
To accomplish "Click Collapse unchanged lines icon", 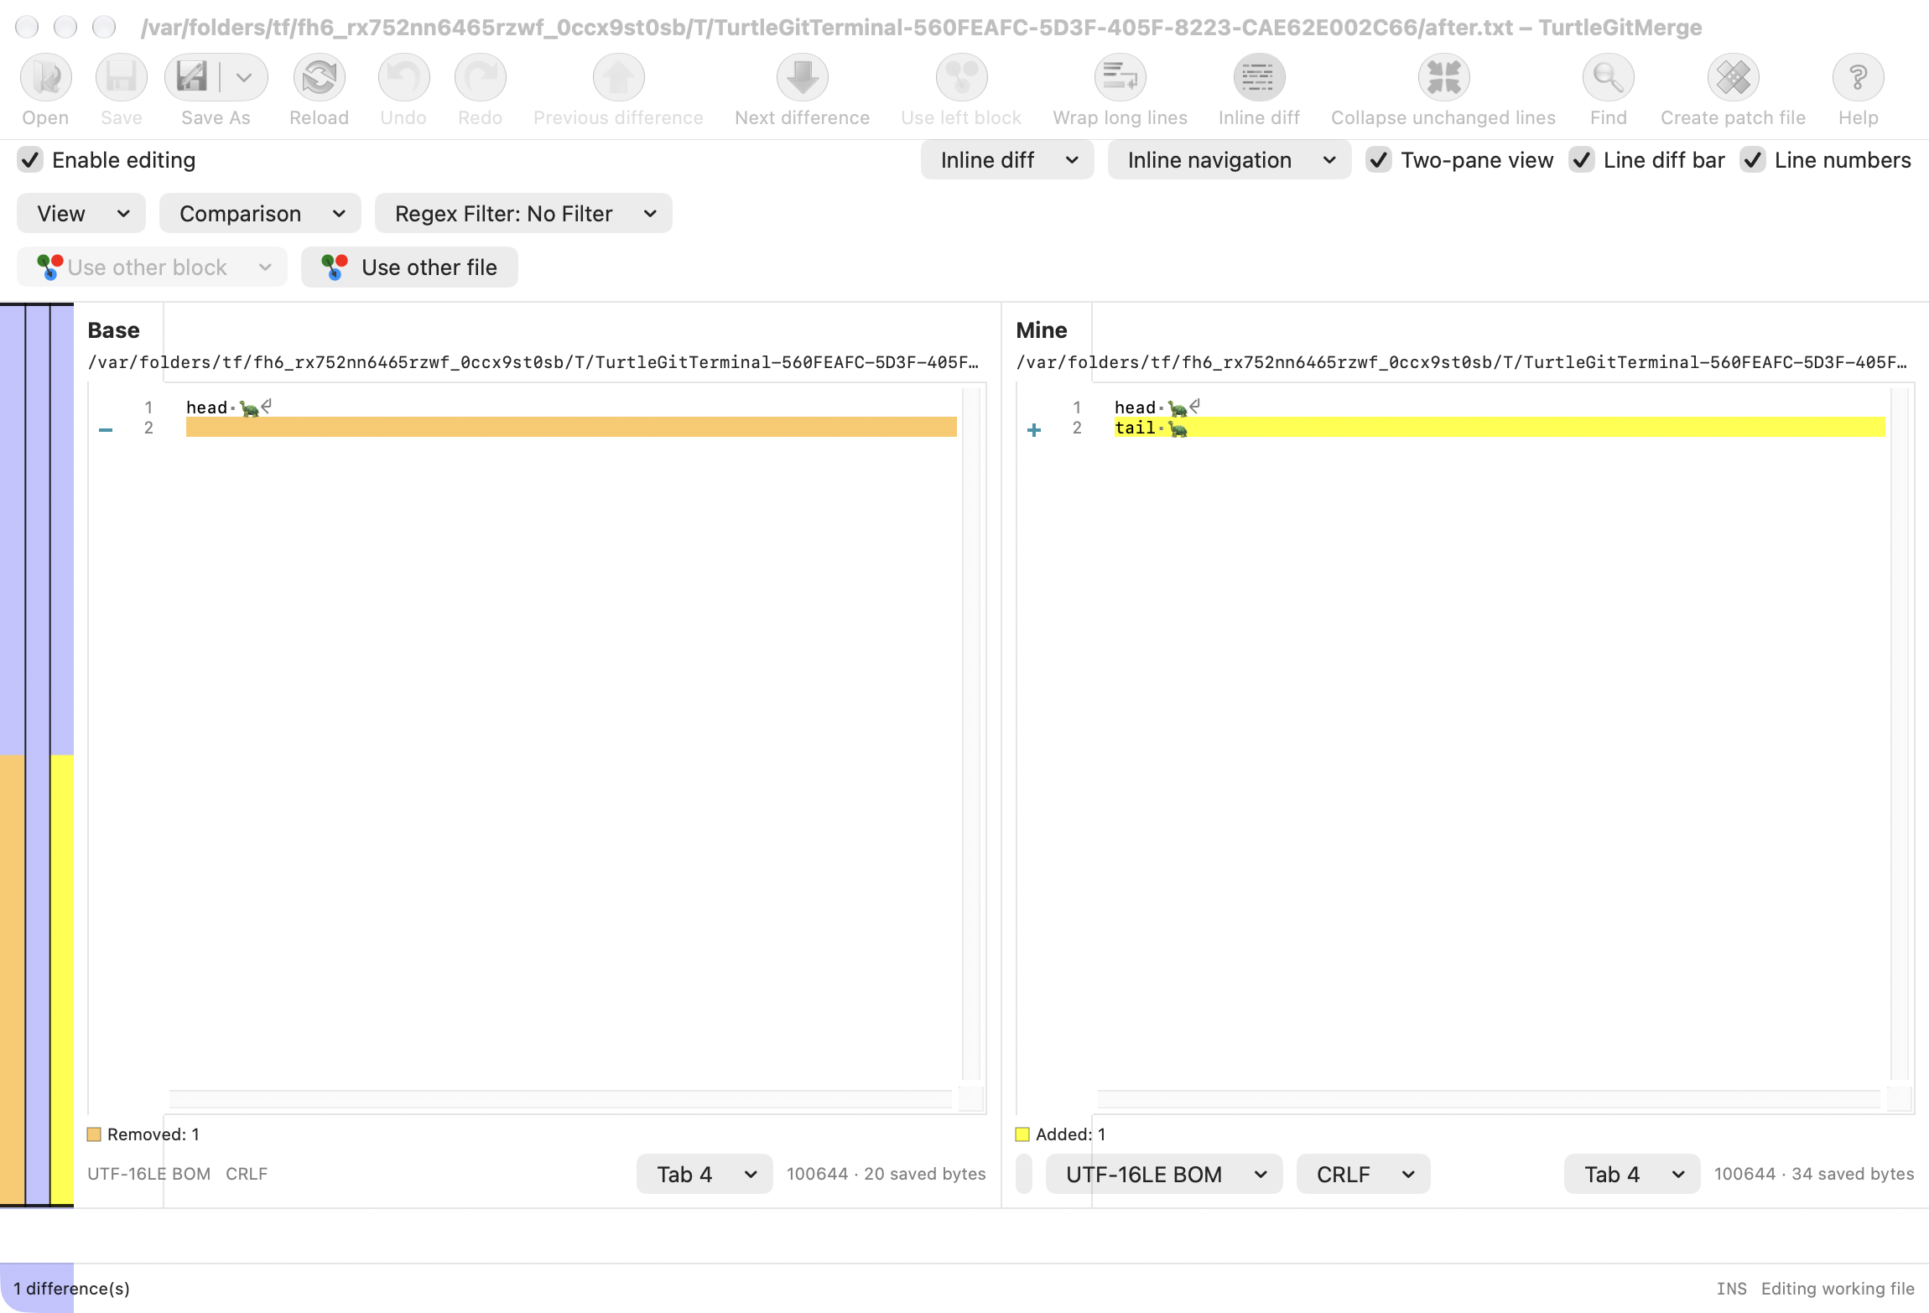I will tap(1443, 78).
